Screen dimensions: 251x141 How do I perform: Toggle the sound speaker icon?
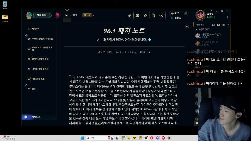pyautogui.click(x=187, y=27)
